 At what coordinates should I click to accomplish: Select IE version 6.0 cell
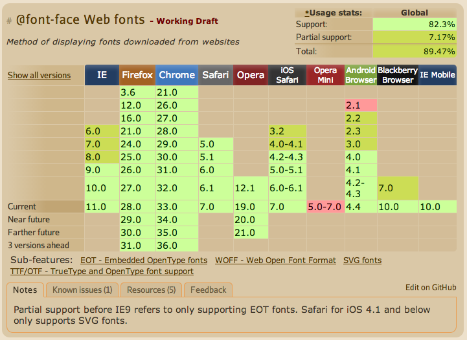coord(102,131)
